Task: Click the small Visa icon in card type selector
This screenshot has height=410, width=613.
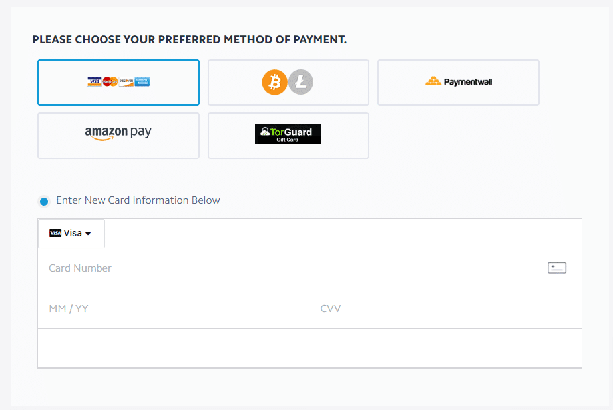Action: coord(55,233)
